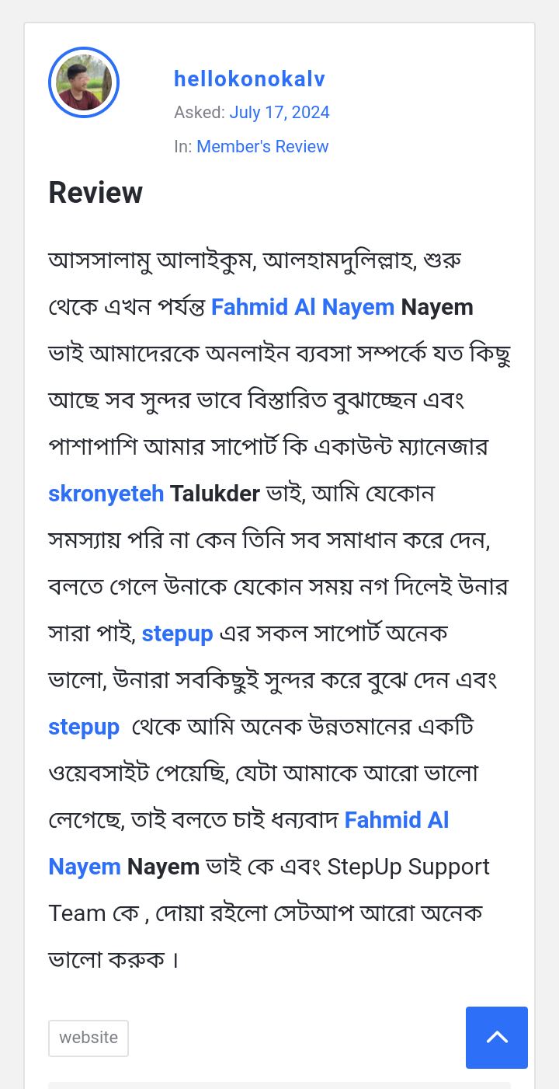Open the skronyeteh user mention
Image resolution: width=559 pixels, height=1089 pixels.
[x=106, y=494]
